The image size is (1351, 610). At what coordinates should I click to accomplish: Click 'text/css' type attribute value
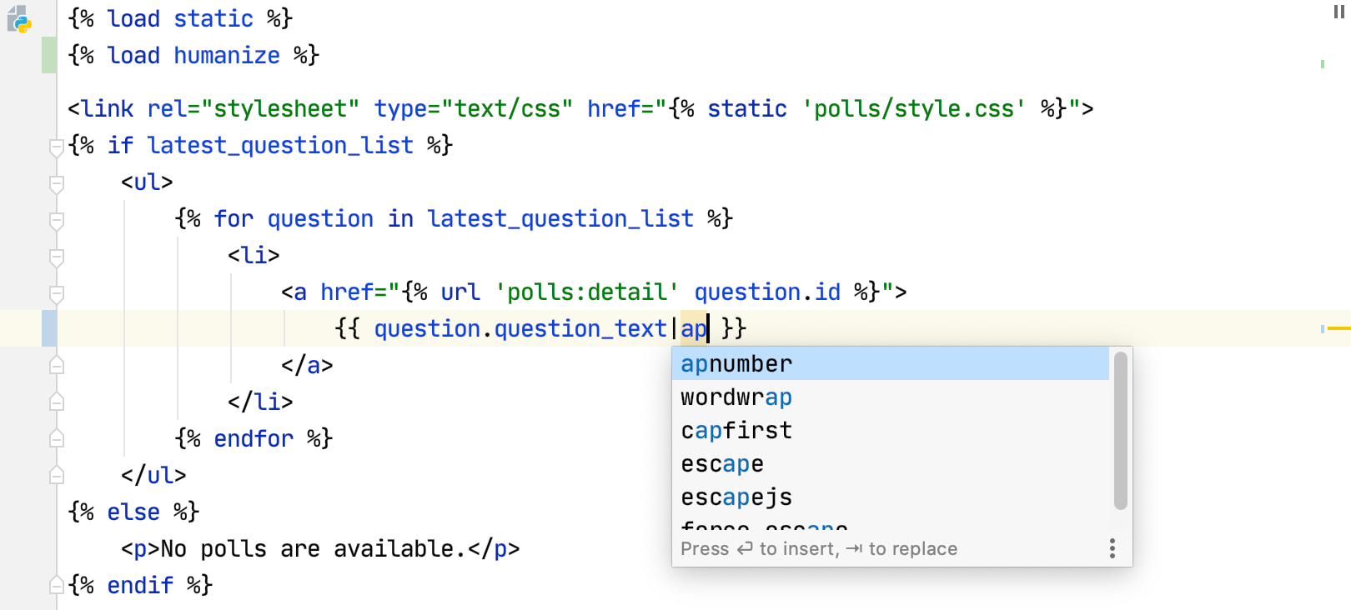[x=507, y=108]
